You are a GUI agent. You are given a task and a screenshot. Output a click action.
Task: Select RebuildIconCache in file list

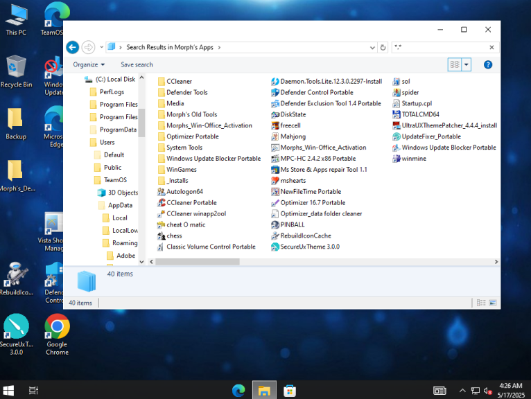pos(301,236)
